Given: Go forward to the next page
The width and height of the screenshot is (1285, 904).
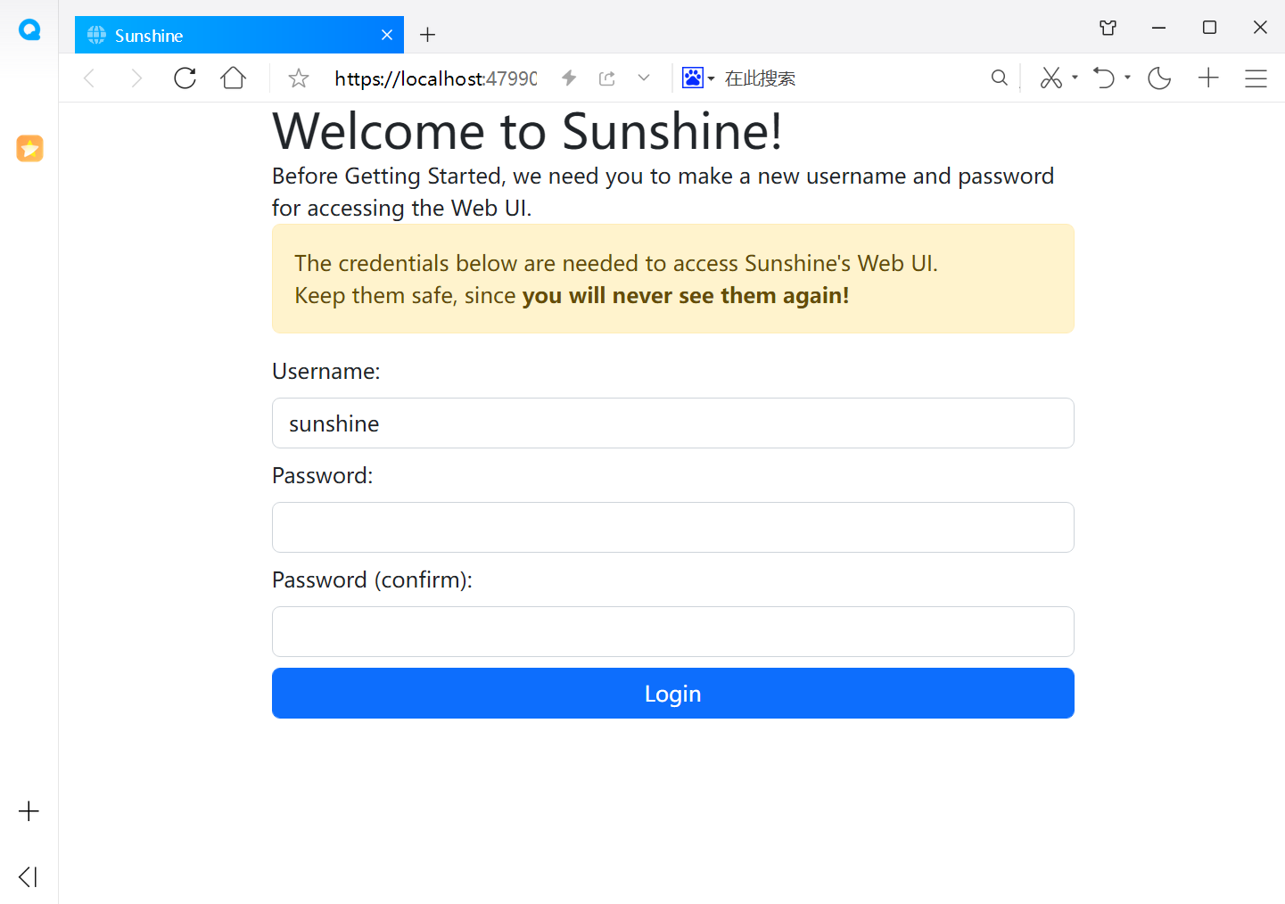Looking at the screenshot, I should click(136, 78).
